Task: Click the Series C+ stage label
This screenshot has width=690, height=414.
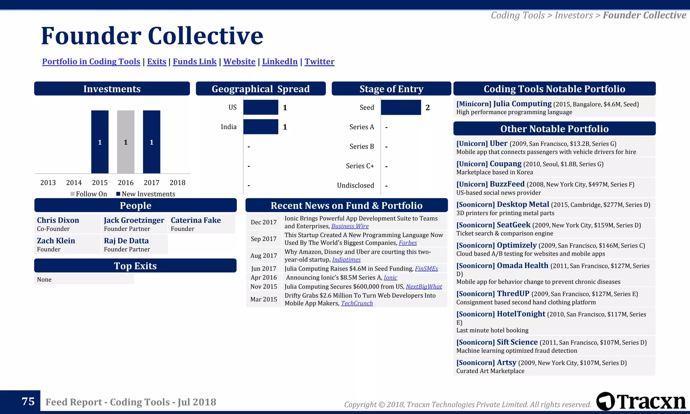Action: click(360, 166)
